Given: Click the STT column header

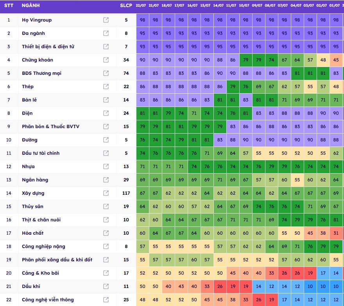Looking at the screenshot, I should [9, 5].
